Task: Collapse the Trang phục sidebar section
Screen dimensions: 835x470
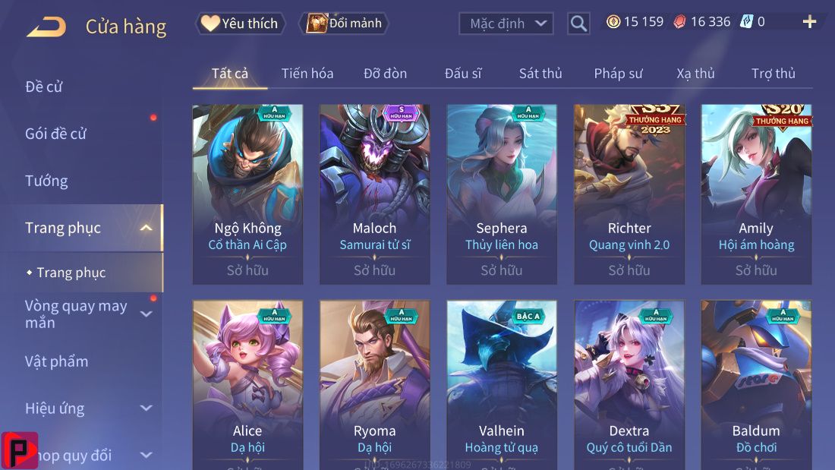Action: click(146, 228)
